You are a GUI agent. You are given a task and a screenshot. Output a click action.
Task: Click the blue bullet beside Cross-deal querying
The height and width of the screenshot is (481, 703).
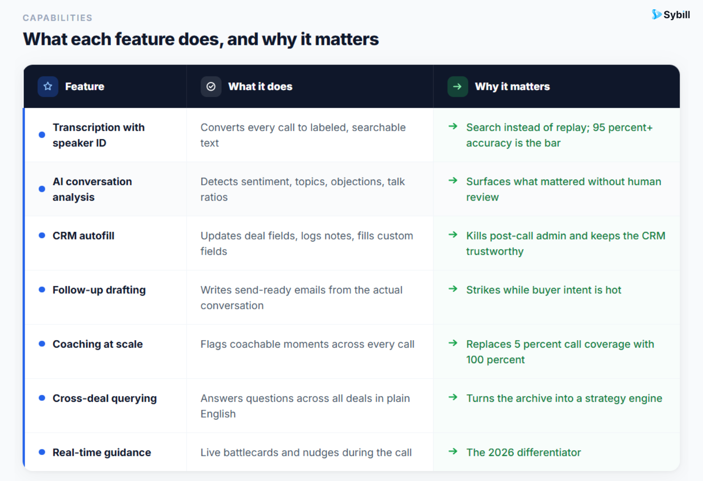(x=42, y=398)
